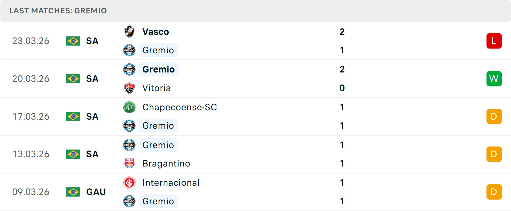Click the Internacional team name
511x211 pixels.
171,183
